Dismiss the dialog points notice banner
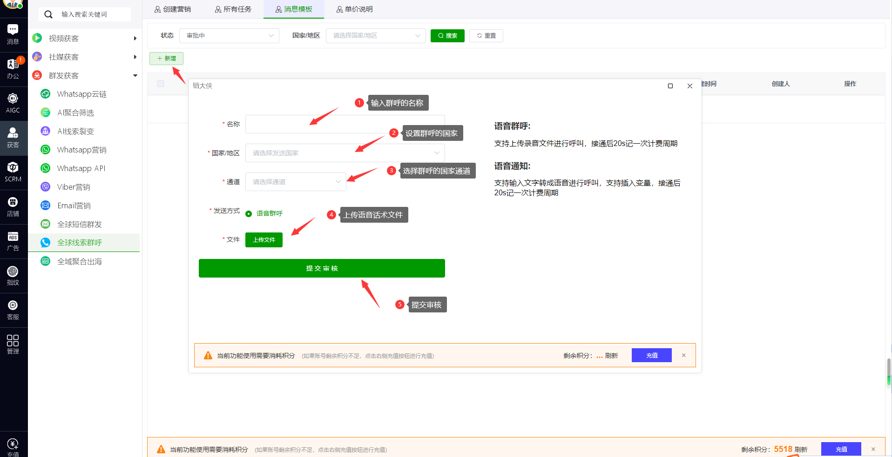 [x=684, y=355]
